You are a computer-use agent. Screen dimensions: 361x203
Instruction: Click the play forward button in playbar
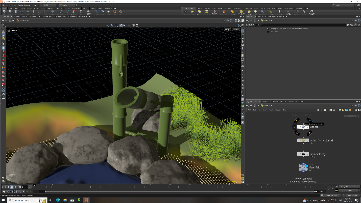15,187
